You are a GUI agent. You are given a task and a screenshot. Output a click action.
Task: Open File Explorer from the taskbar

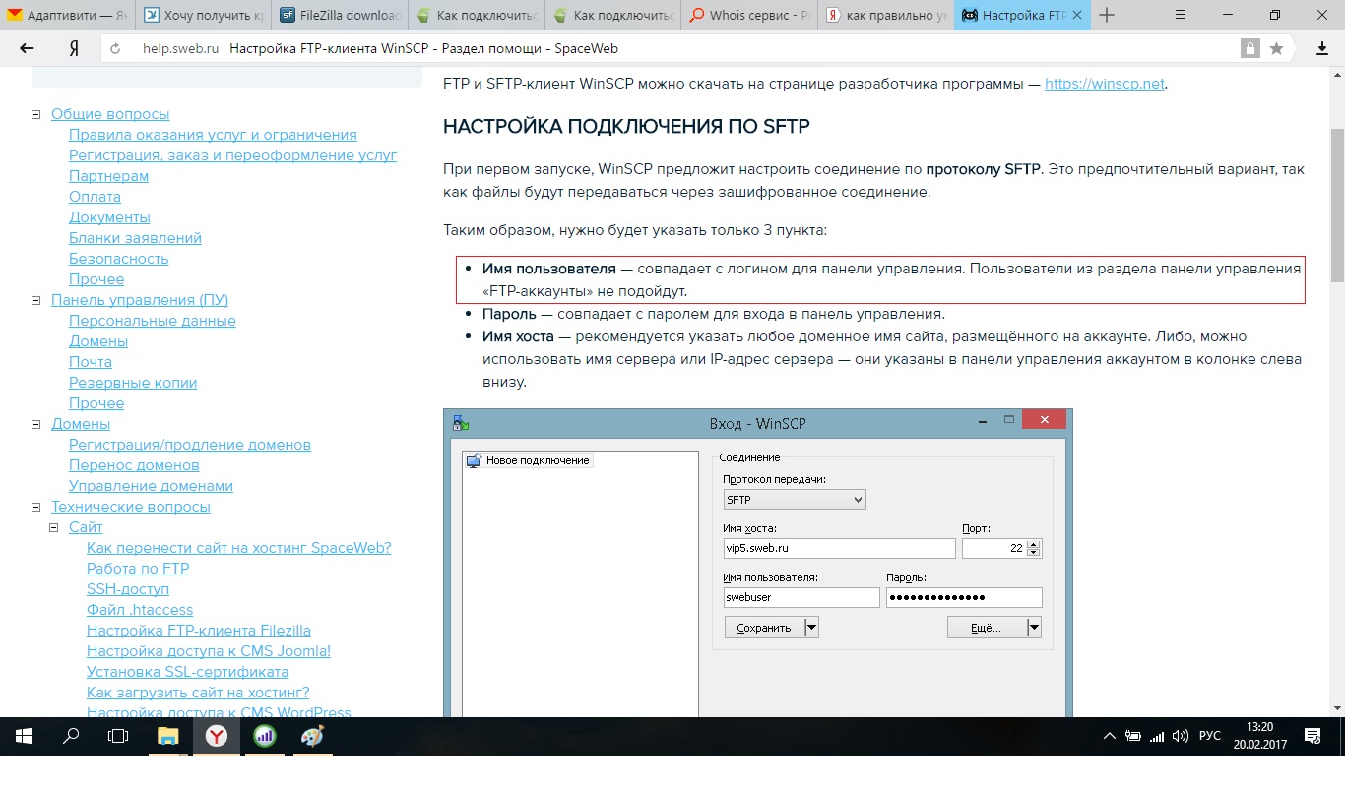click(x=168, y=735)
